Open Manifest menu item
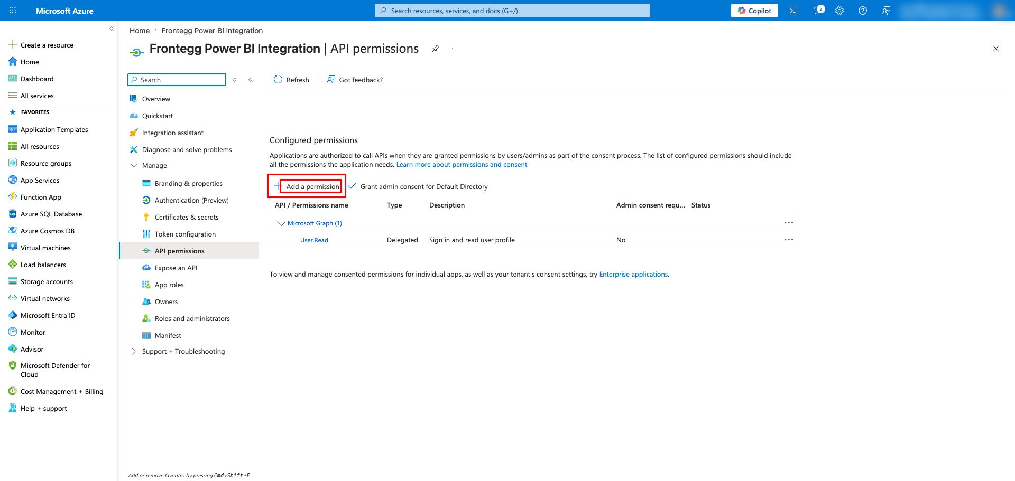Screen dimensions: 1015x481 click(168, 335)
